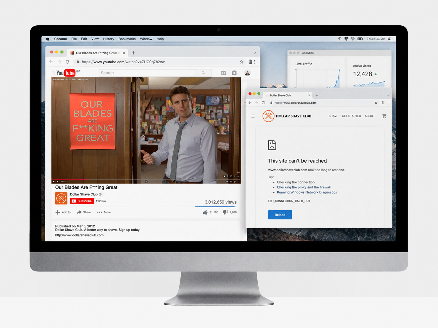Check battery status in menu bar
Viewport: 438px width, 328px height.
coord(360,39)
